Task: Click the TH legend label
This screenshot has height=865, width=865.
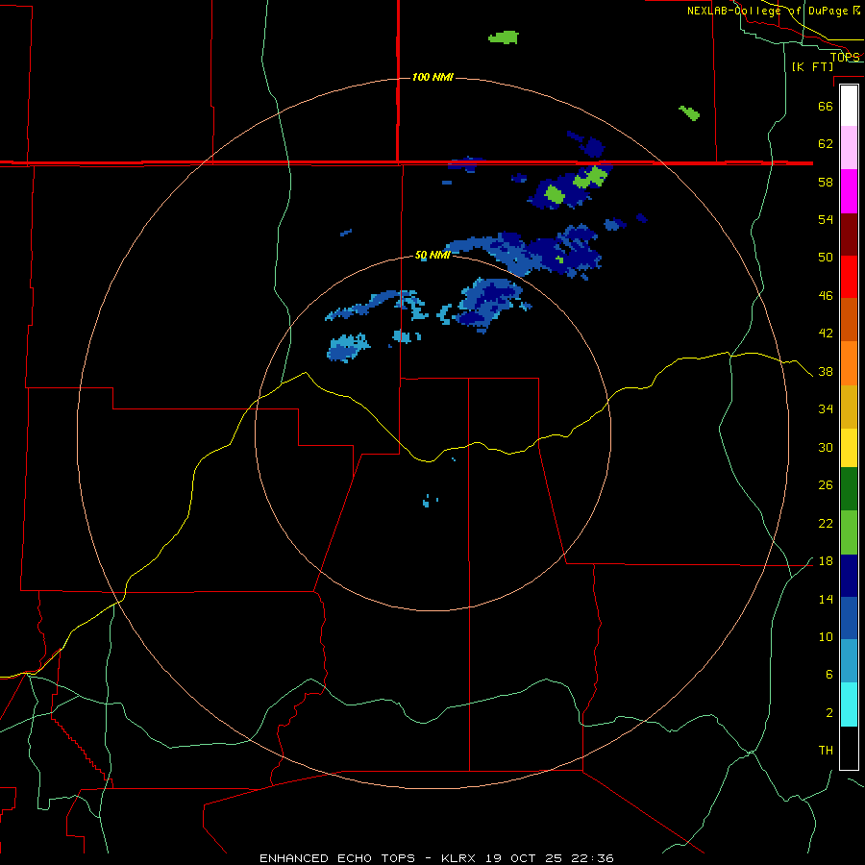Action: point(826,750)
